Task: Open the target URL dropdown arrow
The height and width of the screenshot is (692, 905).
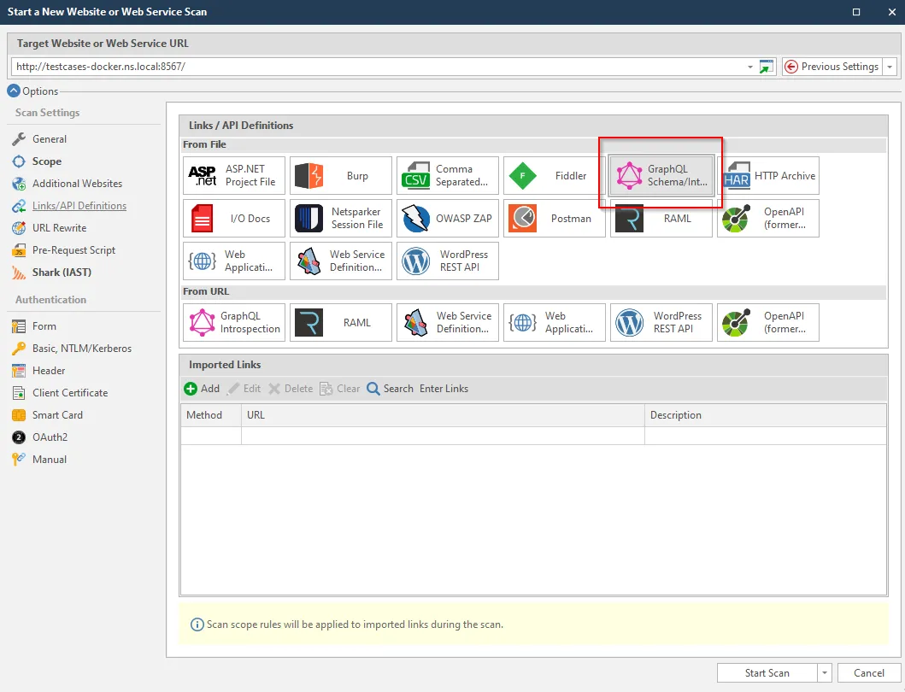Action: (749, 67)
